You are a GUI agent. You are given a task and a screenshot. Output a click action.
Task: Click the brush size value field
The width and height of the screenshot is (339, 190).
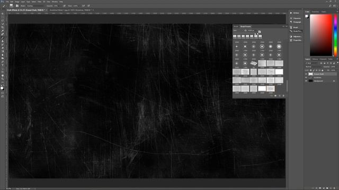coord(251,31)
